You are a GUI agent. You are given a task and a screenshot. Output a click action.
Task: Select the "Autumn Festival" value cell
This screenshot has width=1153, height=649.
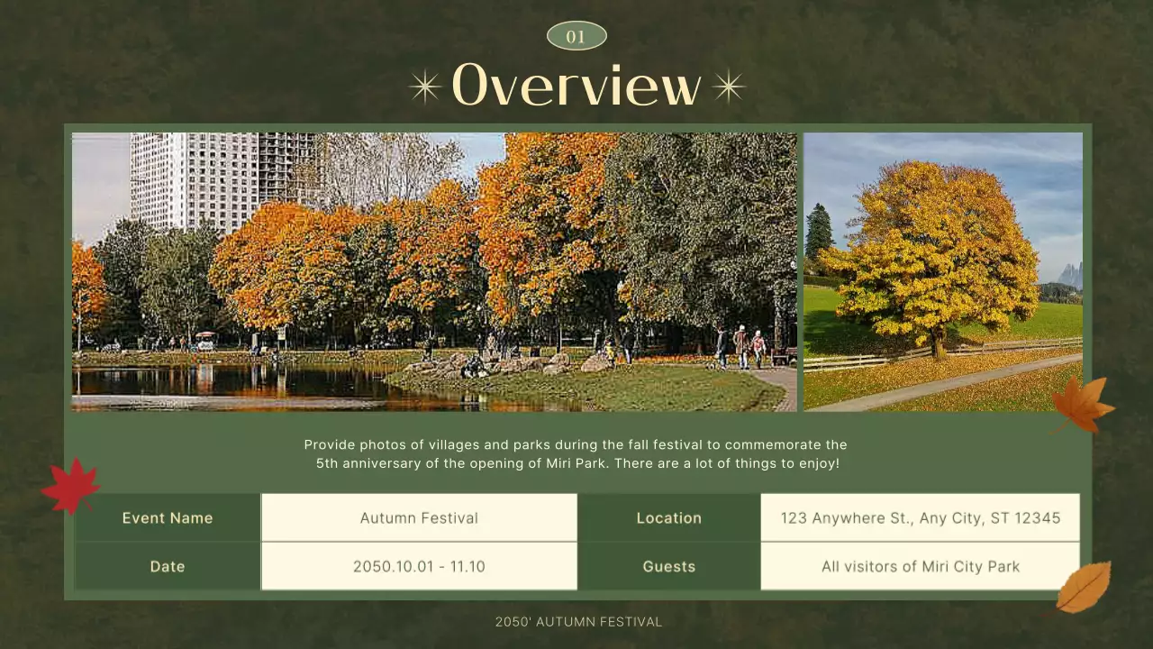419,517
